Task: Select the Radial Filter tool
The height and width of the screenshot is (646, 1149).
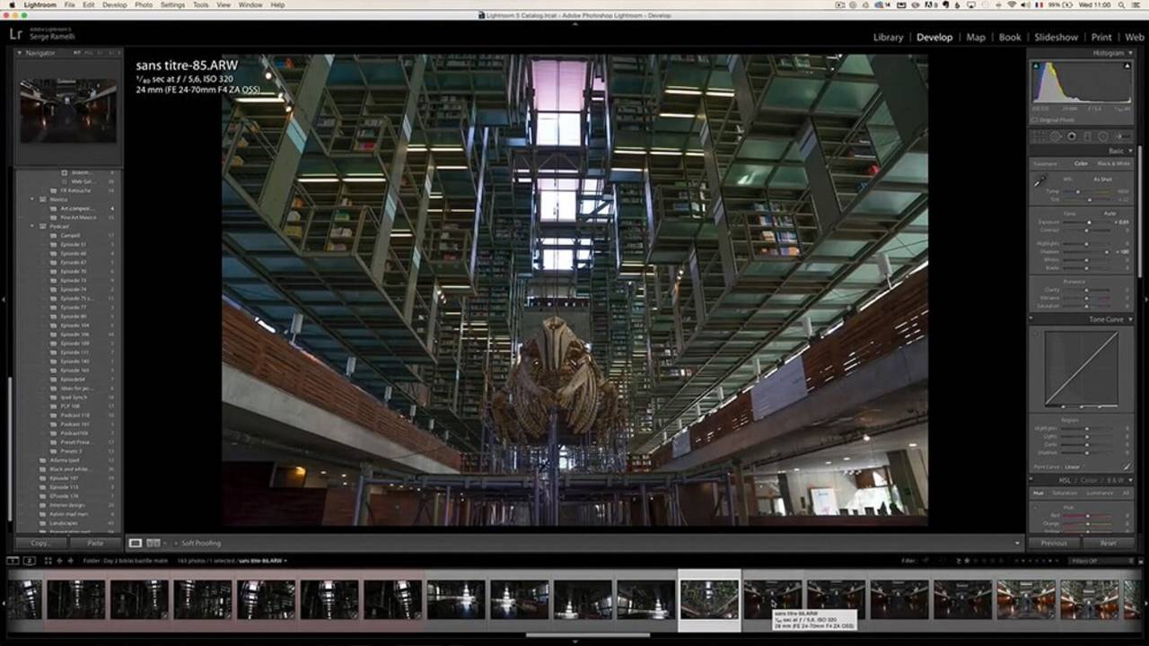Action: point(1102,136)
